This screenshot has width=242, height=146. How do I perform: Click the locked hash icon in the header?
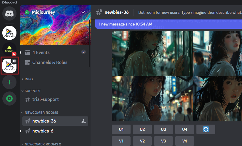99,12
